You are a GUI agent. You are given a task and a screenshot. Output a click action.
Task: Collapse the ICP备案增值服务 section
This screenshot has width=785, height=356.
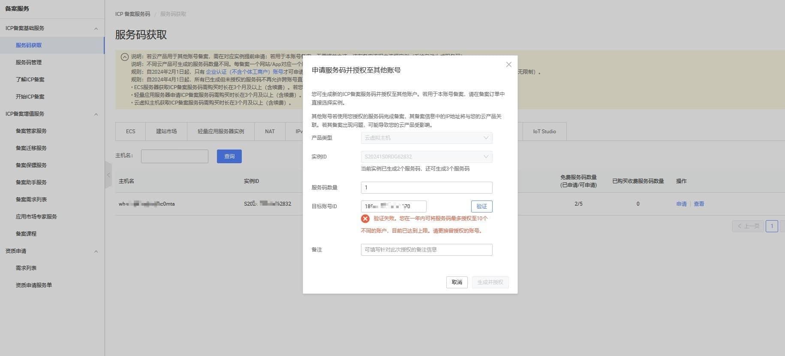[96, 114]
